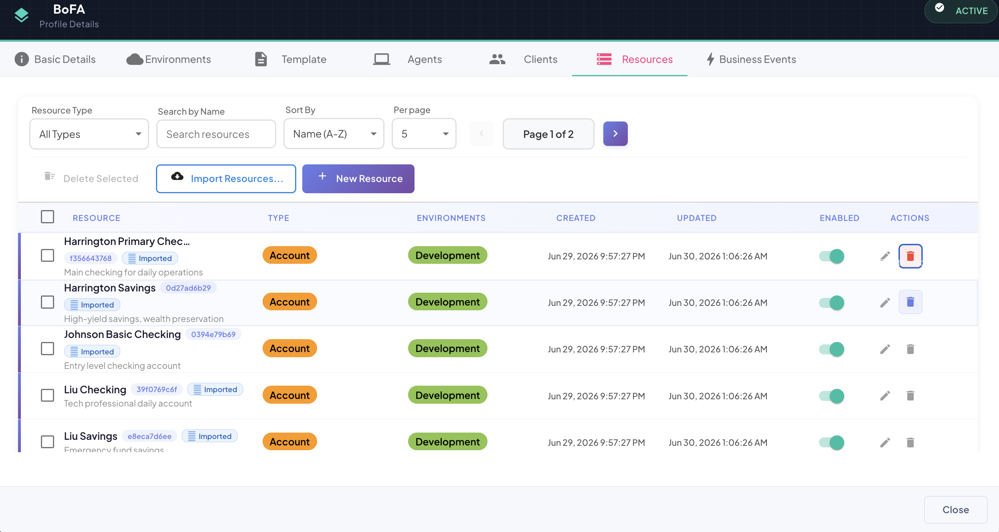
Task: Click the Delete Selected button
Action: [91, 178]
